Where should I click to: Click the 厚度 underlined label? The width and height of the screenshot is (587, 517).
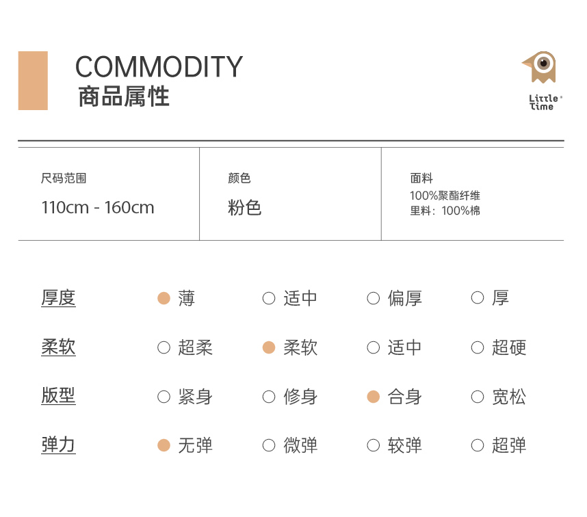58,298
